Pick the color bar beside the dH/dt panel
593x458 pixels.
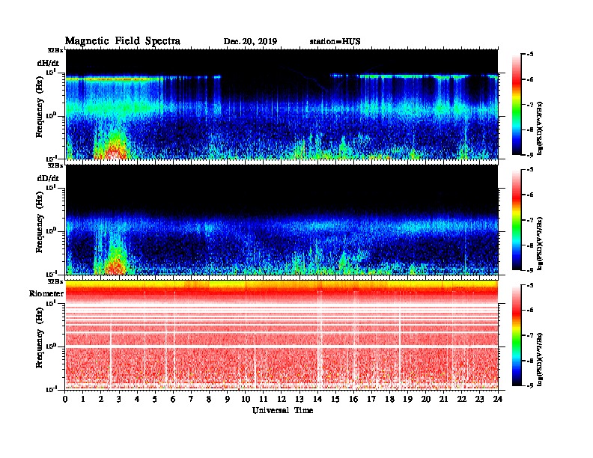[x=517, y=104]
